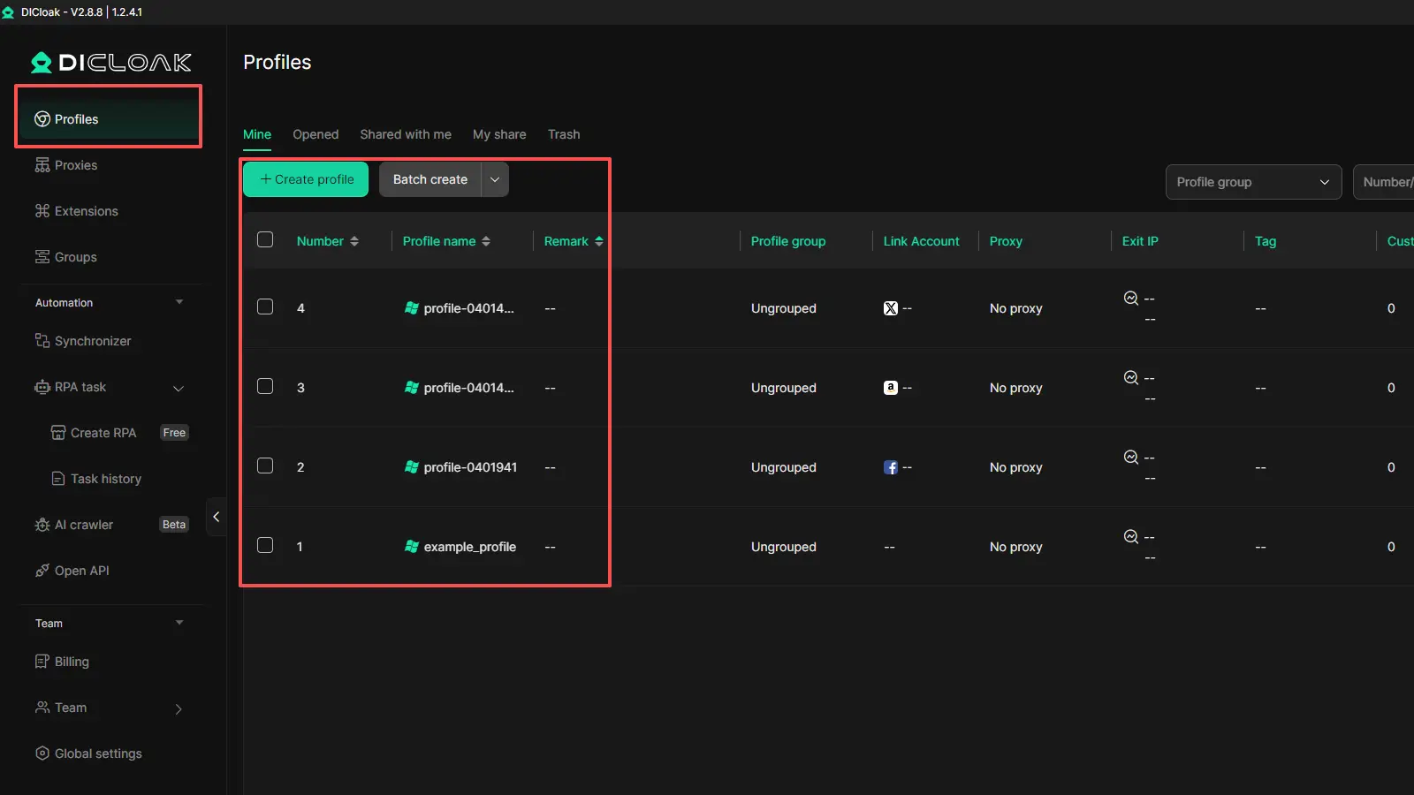Click the Exit IP check icon for profile 4
Viewport: 1414px width, 795px height.
pyautogui.click(x=1130, y=299)
